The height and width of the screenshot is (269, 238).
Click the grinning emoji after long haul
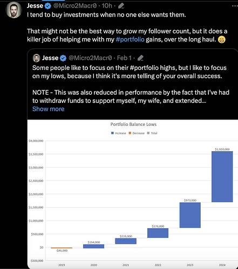[x=222, y=39]
